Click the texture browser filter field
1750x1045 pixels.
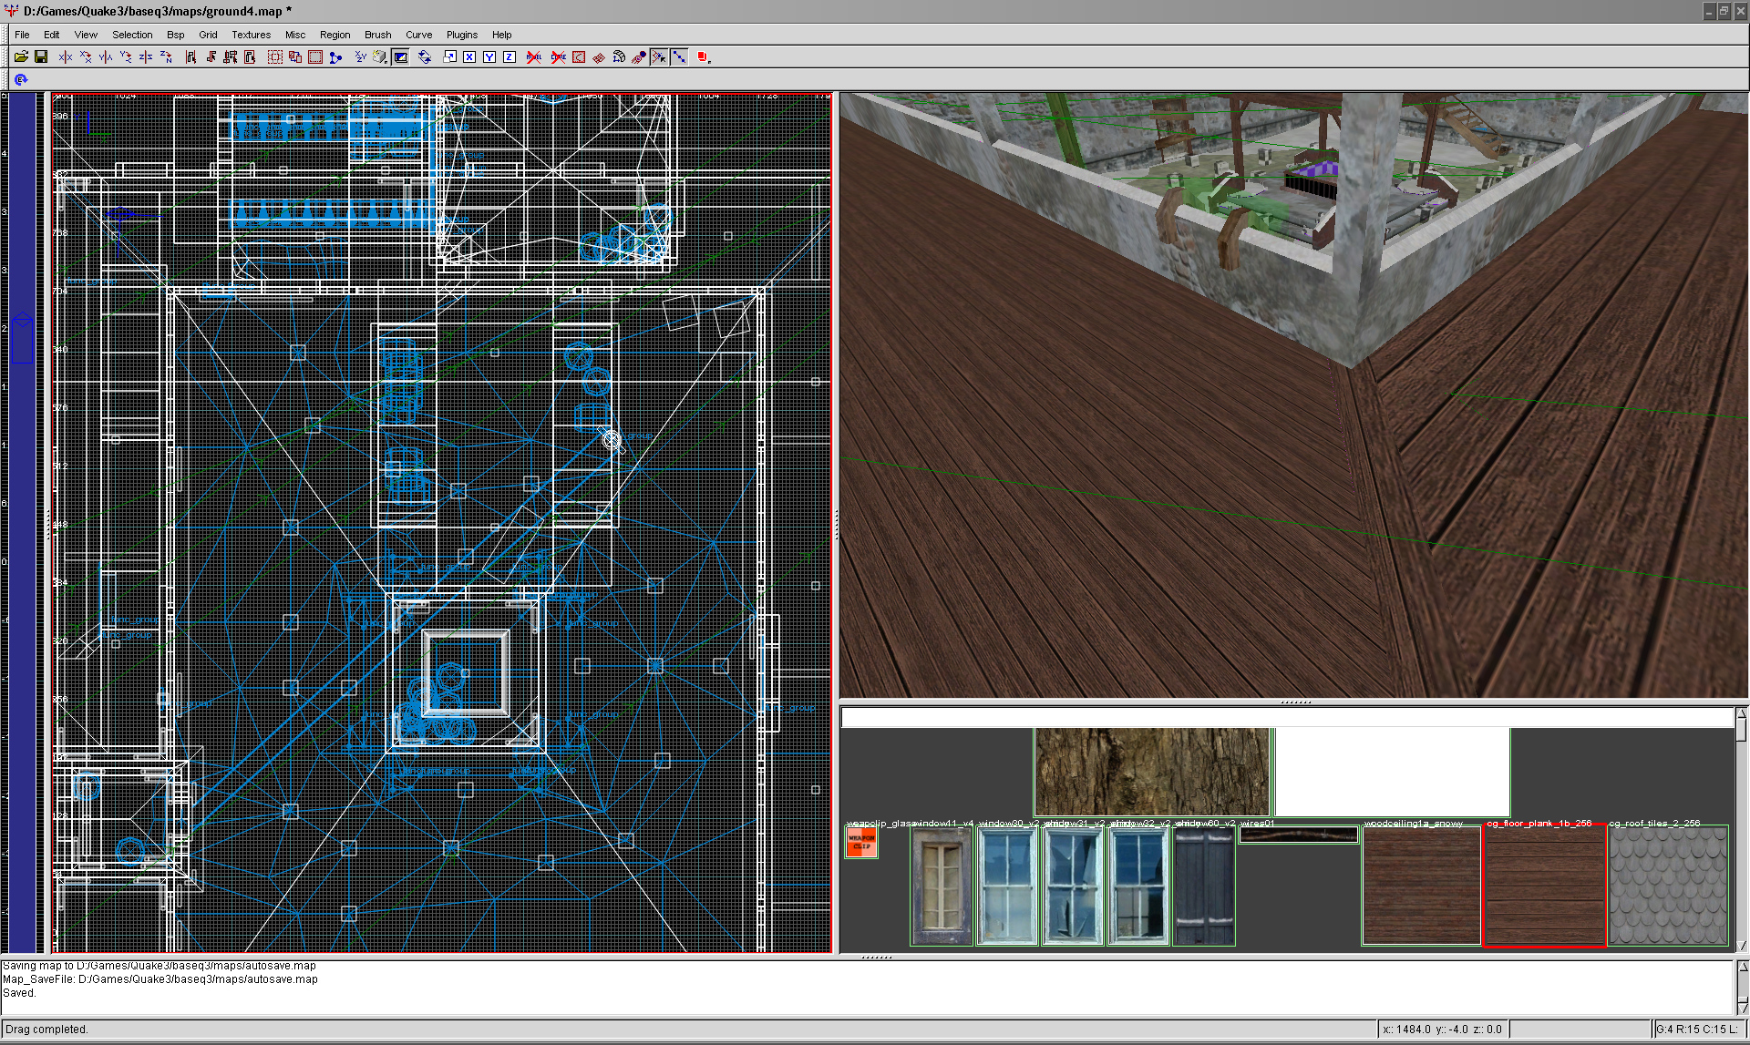[1285, 719]
